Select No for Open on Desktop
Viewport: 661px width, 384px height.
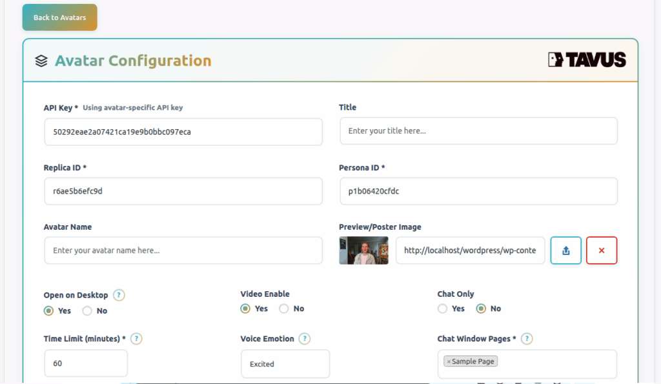87,310
